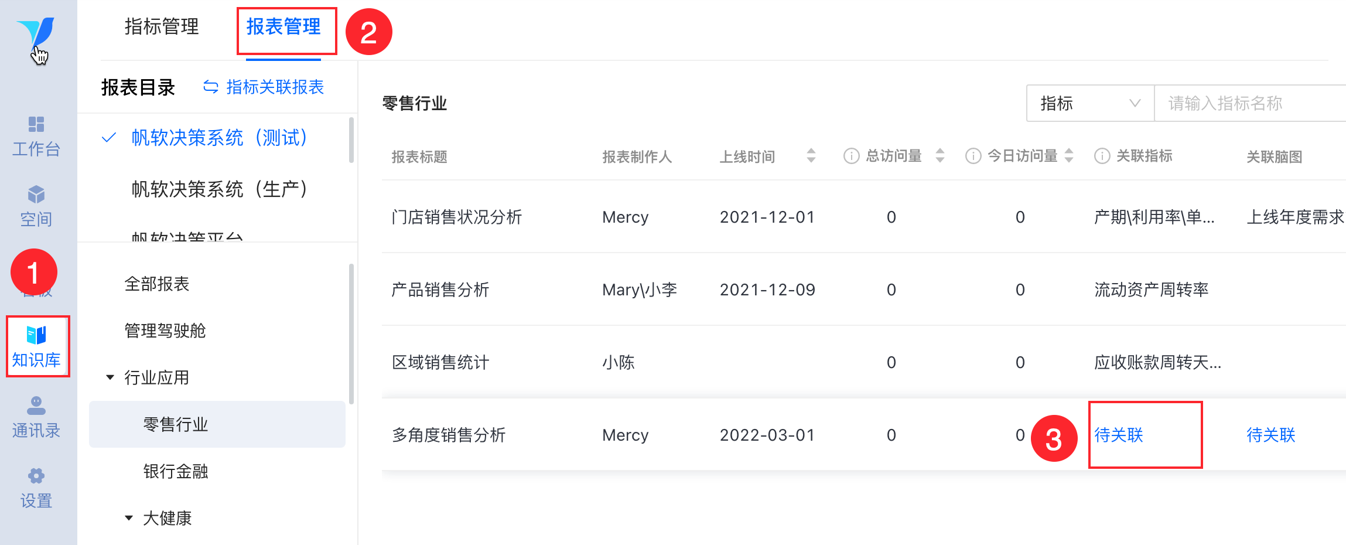This screenshot has height=545, width=1346.
Task: Click info icon beside 今日访问量 header
Action: 973,156
